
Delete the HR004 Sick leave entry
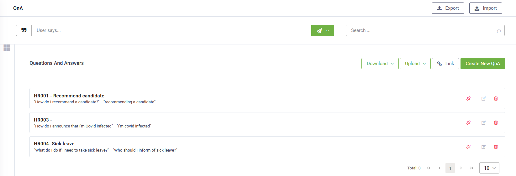[496, 147]
